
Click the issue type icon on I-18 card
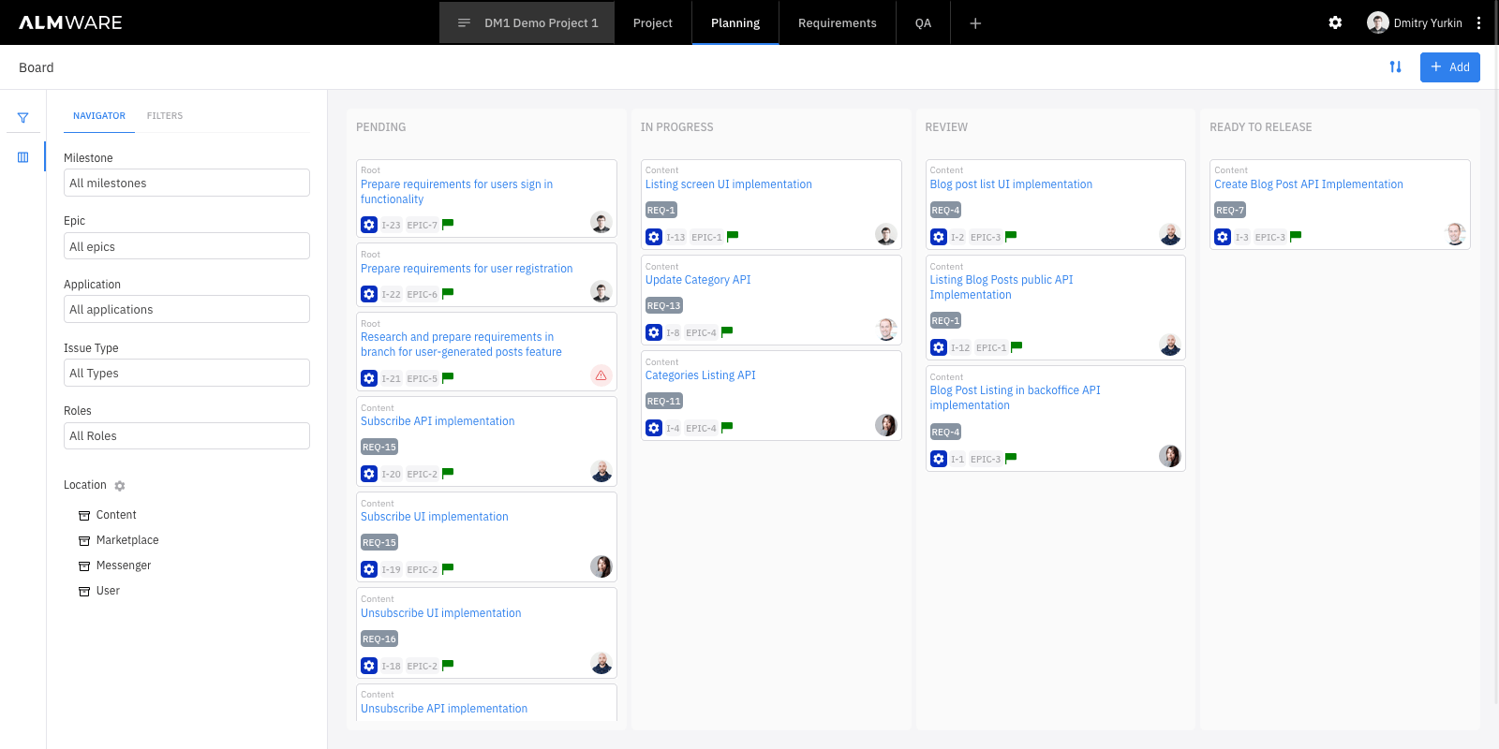point(369,666)
